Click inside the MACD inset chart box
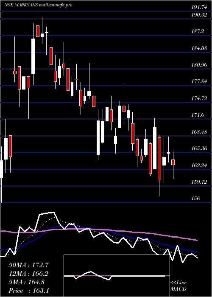The image size is (212, 297). pos(117,276)
